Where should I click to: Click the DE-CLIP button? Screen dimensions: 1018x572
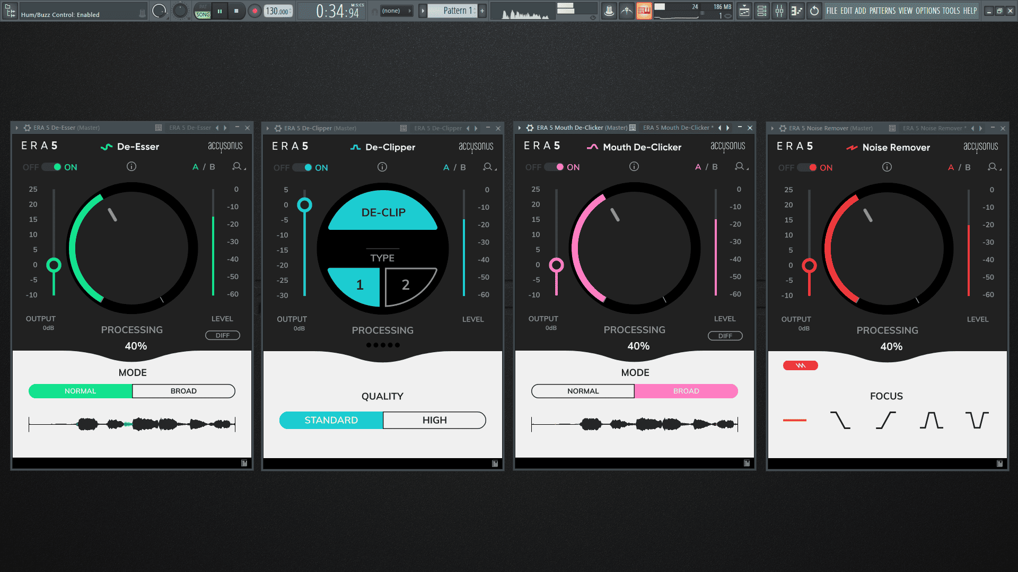[383, 212]
